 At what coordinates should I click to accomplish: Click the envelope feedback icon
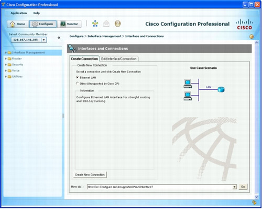[x=106, y=24]
